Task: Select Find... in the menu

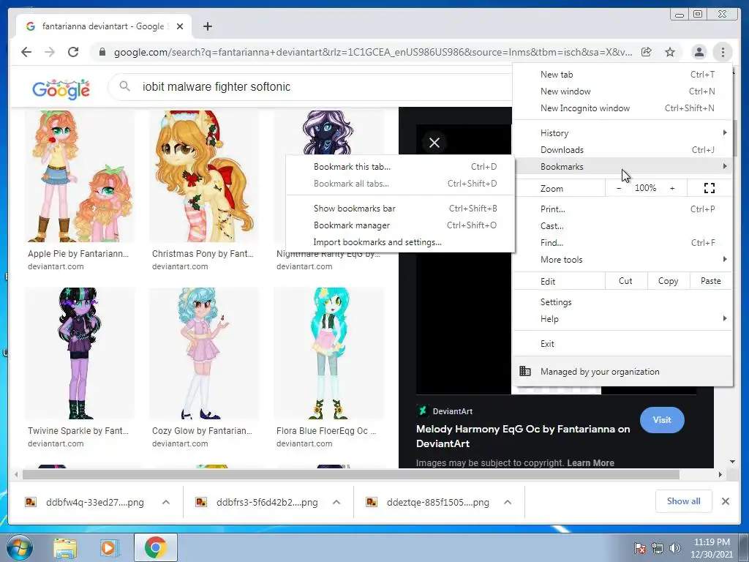Action: coord(623,243)
